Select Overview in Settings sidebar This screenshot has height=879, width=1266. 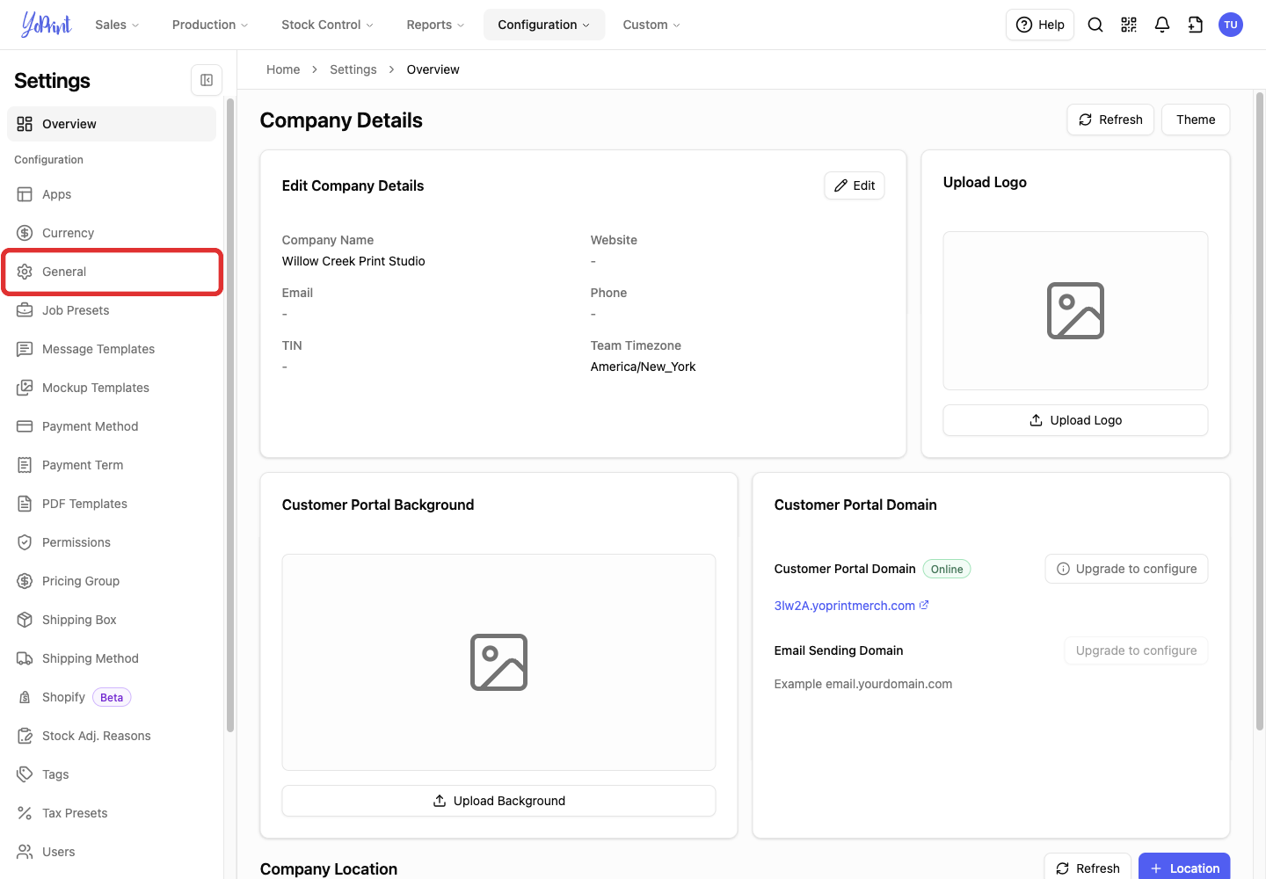point(112,124)
